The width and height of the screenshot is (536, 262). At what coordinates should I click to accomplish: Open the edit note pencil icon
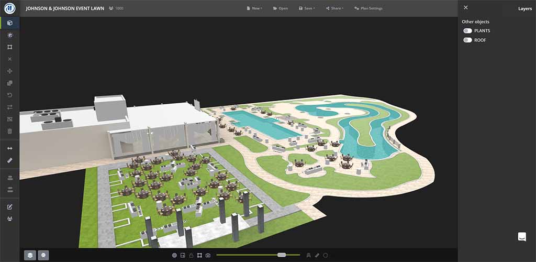[x=9, y=206]
